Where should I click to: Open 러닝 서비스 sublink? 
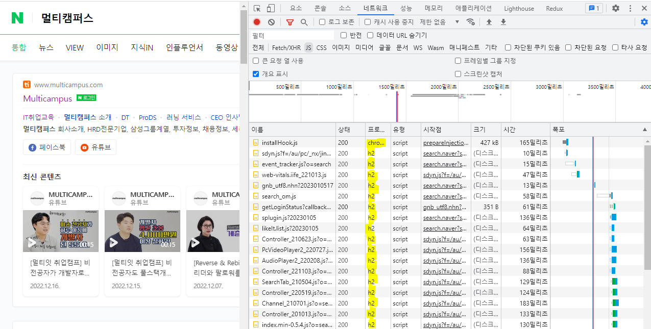[184, 117]
